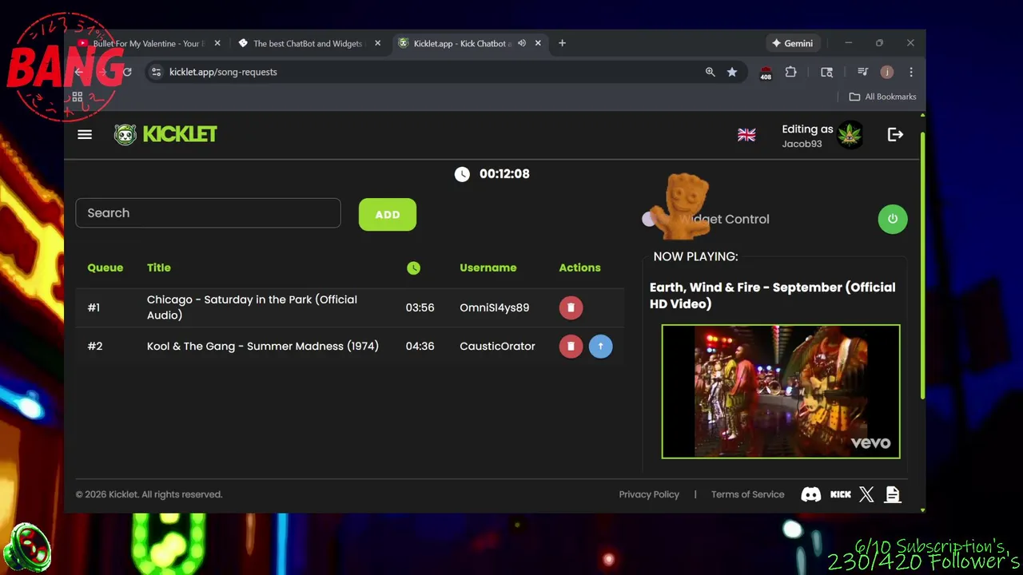Open the Kicklet hamburger menu
This screenshot has width=1023, height=575.
pos(85,134)
